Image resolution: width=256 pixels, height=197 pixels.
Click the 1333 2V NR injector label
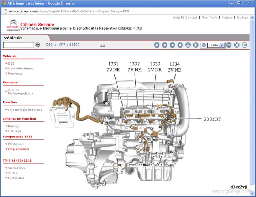tap(155, 67)
